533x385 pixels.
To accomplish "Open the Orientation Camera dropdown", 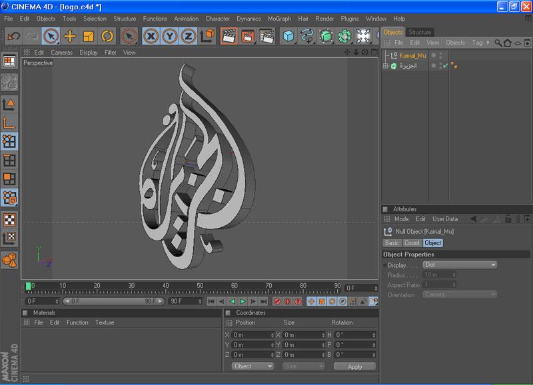I will pos(460,294).
